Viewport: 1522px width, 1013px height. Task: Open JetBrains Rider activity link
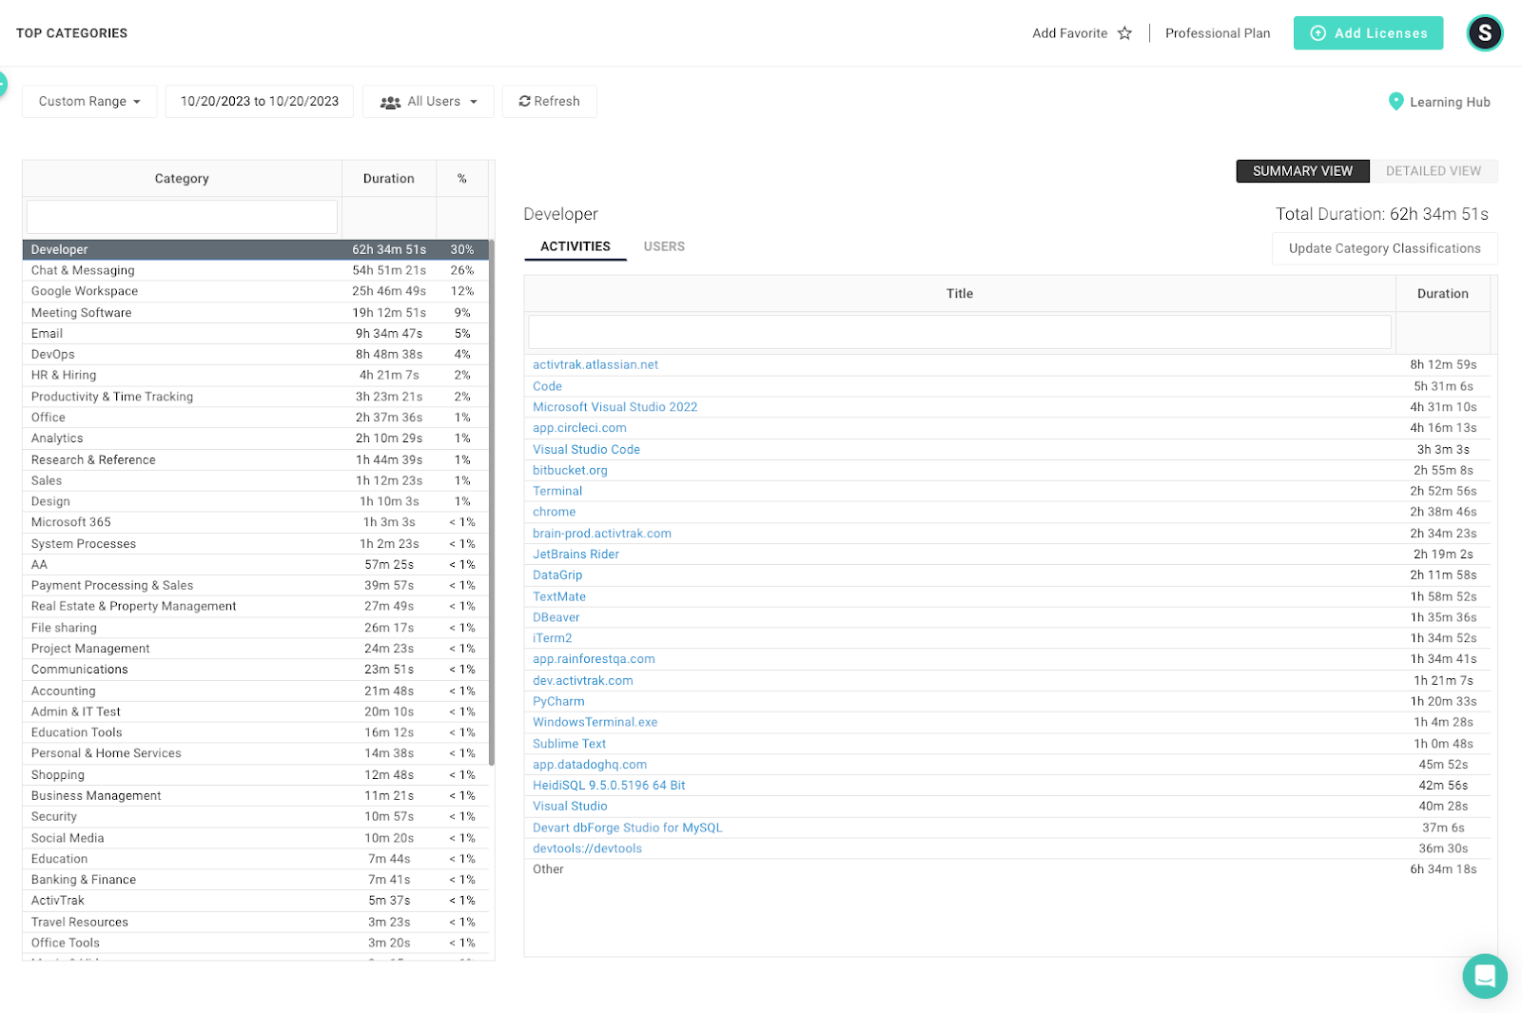click(x=576, y=555)
